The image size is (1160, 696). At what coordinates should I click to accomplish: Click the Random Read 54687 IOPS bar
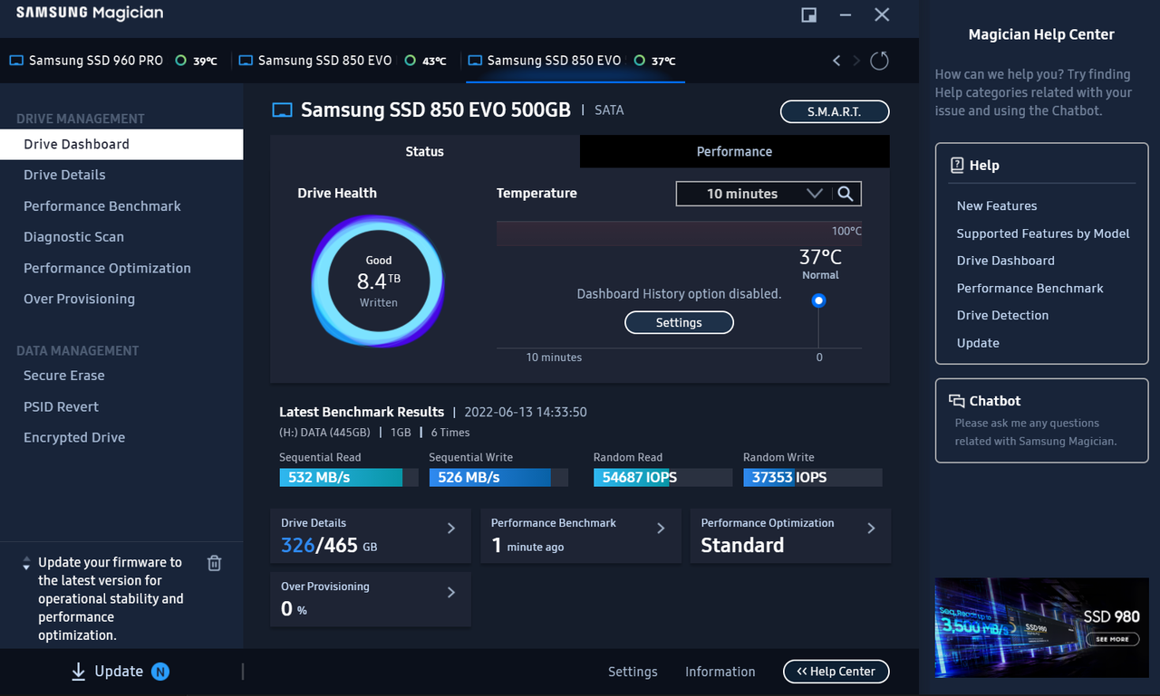[x=662, y=477]
